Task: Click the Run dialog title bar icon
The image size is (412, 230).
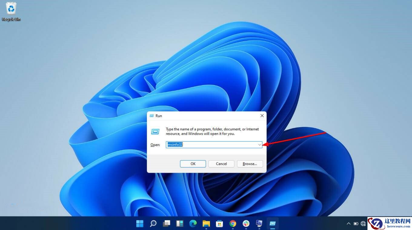Action: (152, 116)
